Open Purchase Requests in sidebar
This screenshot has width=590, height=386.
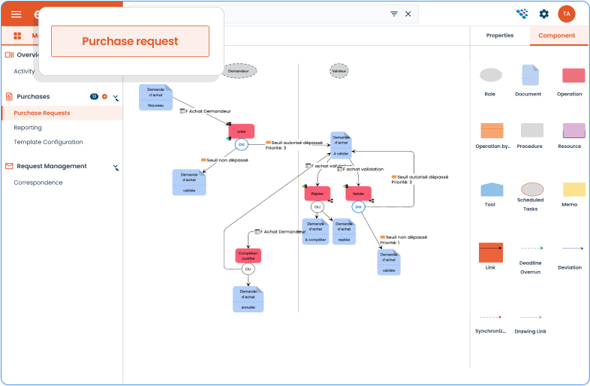62,113
